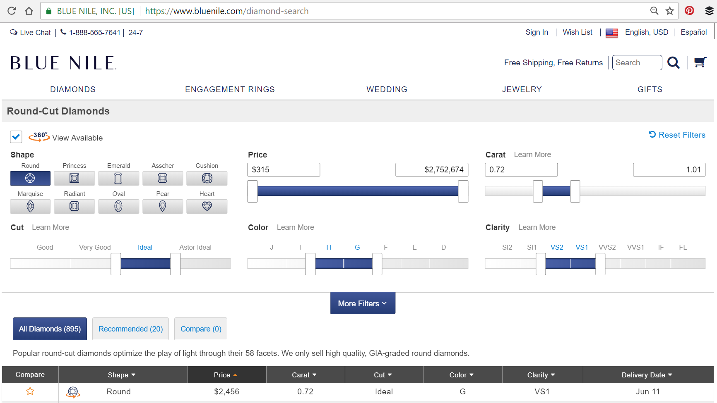Uncheck the 360 View Available checkbox
The height and width of the screenshot is (403, 717).
pyautogui.click(x=16, y=137)
